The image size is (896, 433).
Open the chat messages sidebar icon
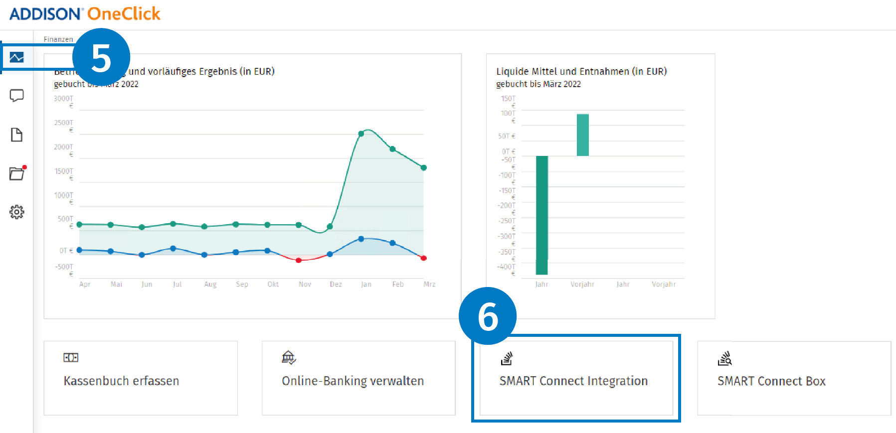click(x=16, y=95)
